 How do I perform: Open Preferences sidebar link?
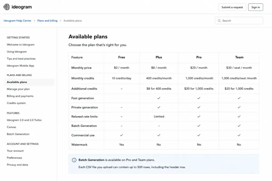point(14,158)
